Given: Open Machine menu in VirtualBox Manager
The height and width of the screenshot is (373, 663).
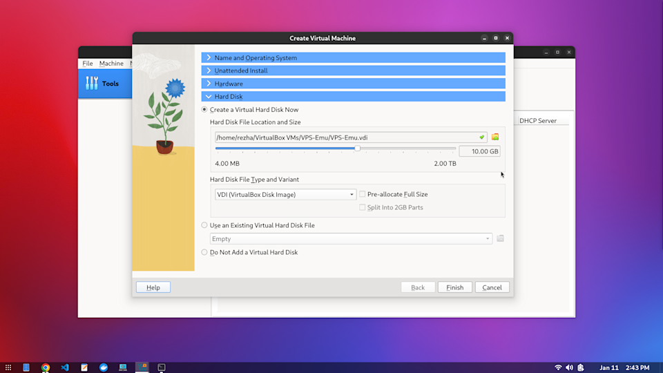Looking at the screenshot, I should click(x=111, y=64).
